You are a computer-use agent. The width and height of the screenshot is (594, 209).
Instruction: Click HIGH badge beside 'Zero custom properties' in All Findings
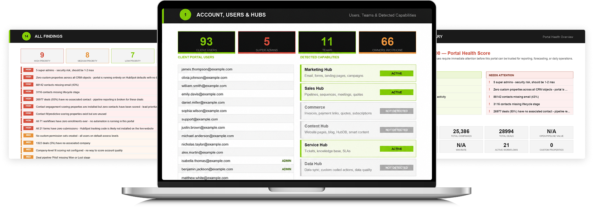28,77
